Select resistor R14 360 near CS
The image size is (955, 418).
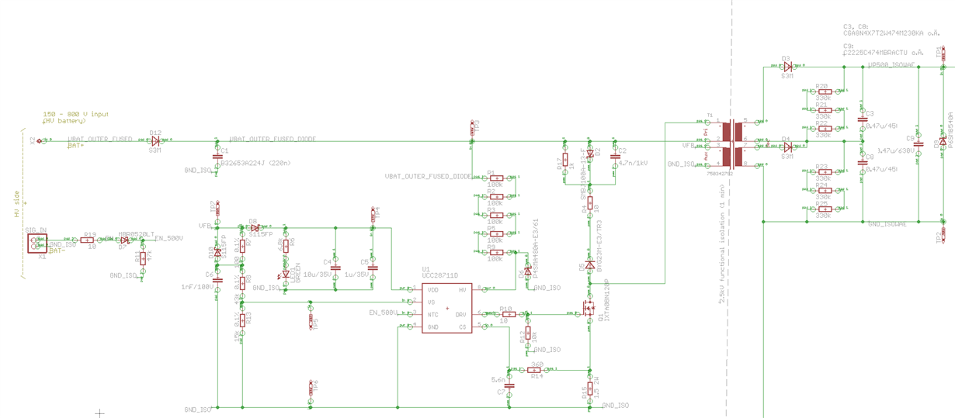coord(534,370)
